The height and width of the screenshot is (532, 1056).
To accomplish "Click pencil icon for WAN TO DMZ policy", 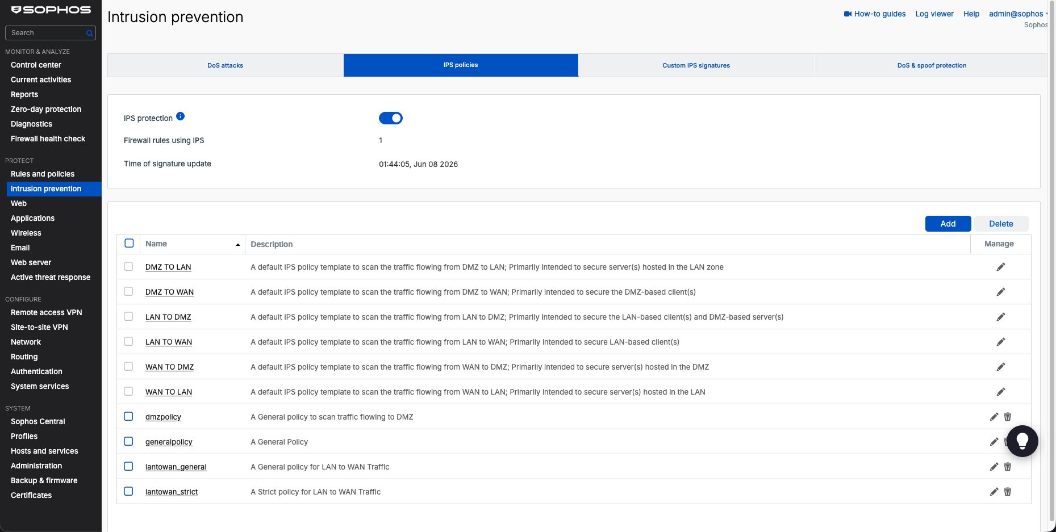I will (x=1000, y=367).
